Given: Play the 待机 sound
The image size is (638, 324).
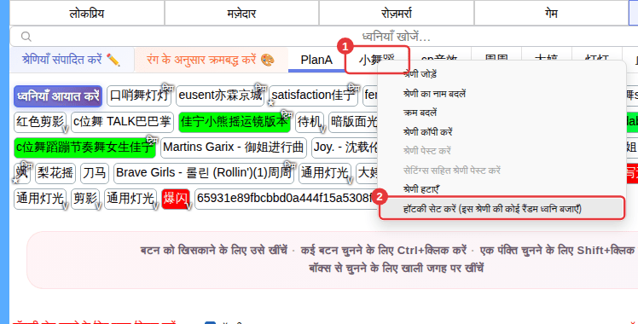Looking at the screenshot, I should pos(310,122).
